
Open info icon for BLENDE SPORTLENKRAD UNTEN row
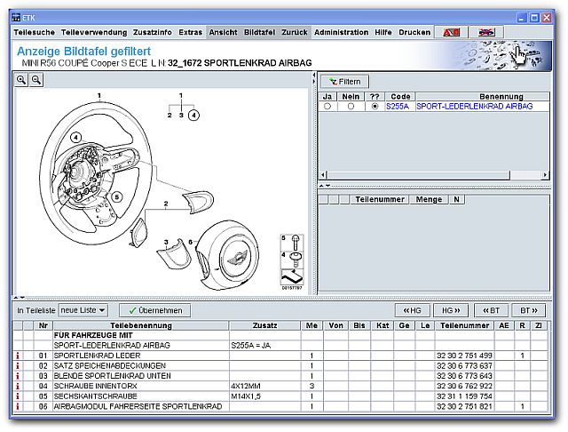18,376
